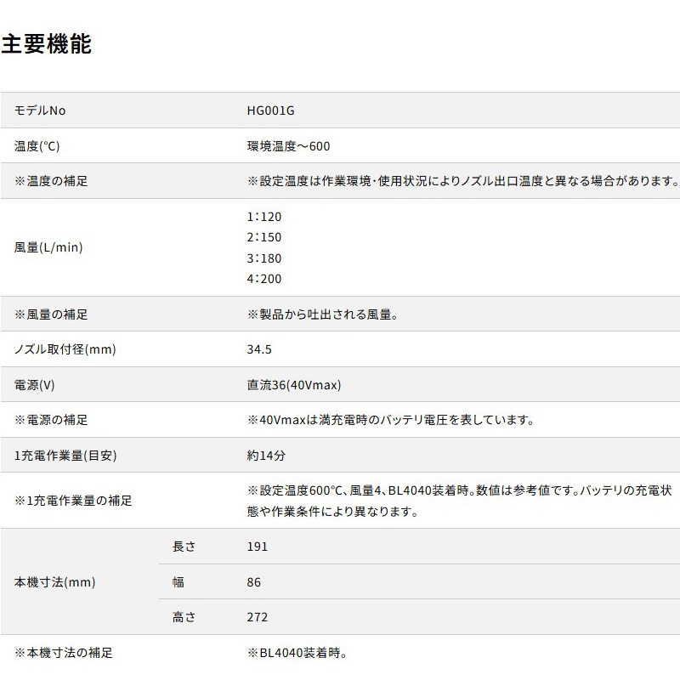This screenshot has width=680, height=680.
Task: Click the ノズル取付径(mm) label
Action: pyautogui.click(x=65, y=349)
